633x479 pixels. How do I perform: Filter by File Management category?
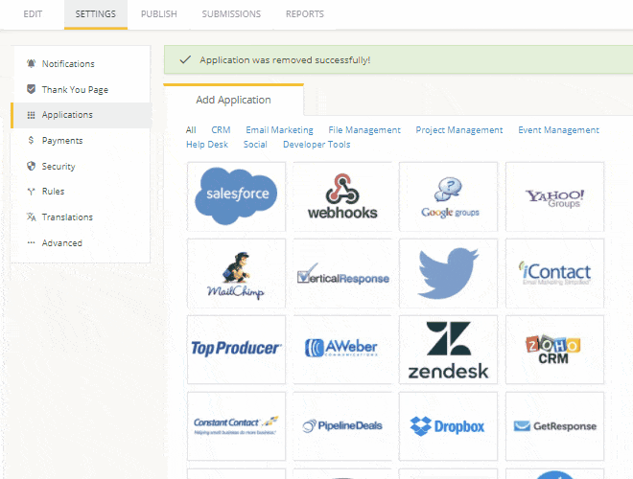coord(364,130)
